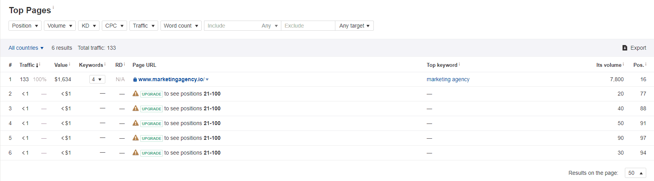This screenshot has width=654, height=181.
Task: Expand the Keywords count dropdown showing 4
Action: pos(97,79)
